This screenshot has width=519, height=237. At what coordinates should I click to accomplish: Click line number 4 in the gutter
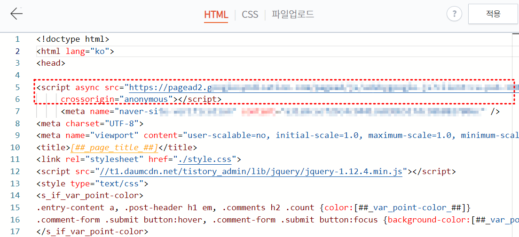point(17,76)
